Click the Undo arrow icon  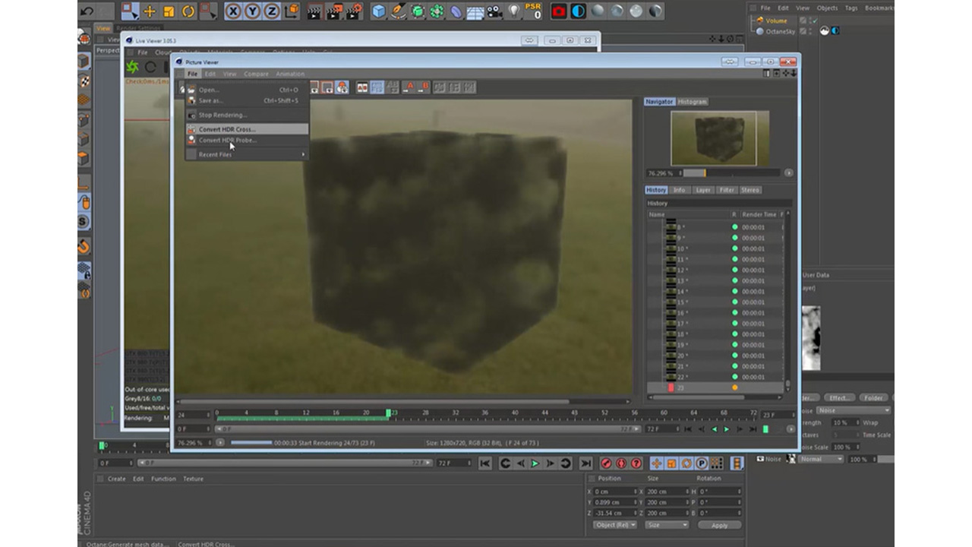tap(87, 11)
